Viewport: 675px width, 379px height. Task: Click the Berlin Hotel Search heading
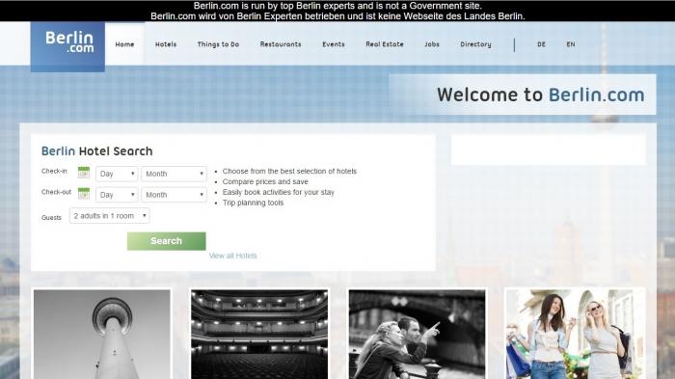click(x=96, y=151)
